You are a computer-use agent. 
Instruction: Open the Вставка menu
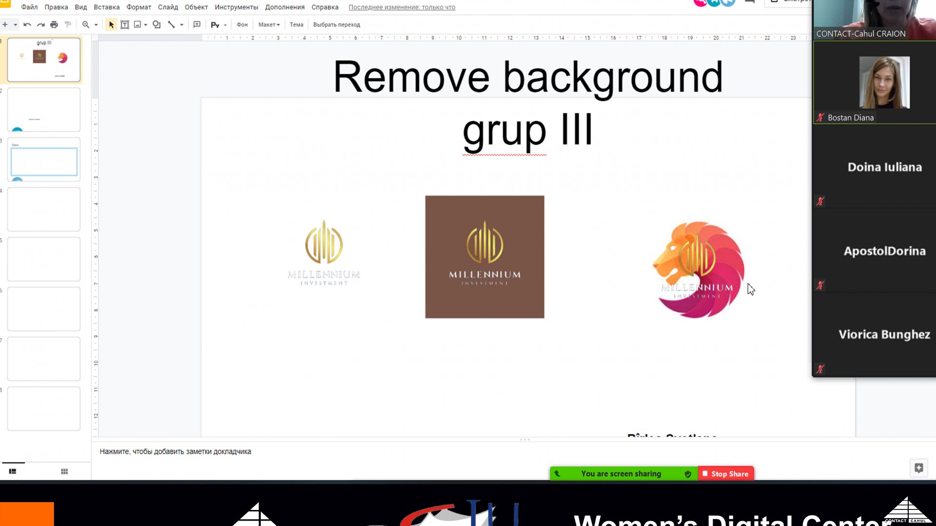106,7
